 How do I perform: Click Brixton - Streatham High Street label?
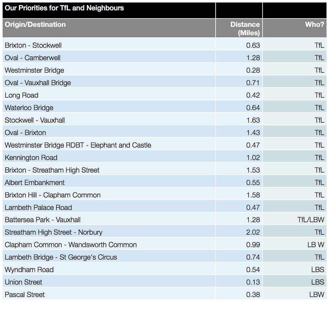coord(52,170)
